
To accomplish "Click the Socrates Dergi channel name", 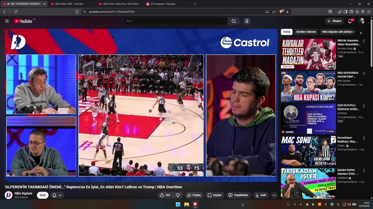I will click(x=345, y=48).
